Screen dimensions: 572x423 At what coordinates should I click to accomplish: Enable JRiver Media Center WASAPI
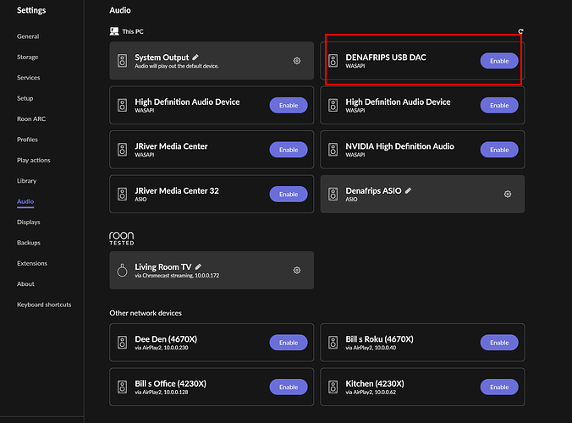289,150
